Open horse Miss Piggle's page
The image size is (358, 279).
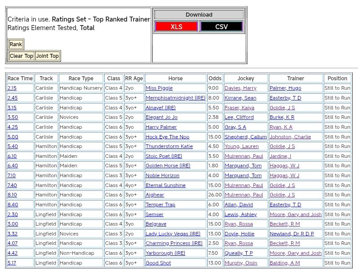[x=159, y=88]
